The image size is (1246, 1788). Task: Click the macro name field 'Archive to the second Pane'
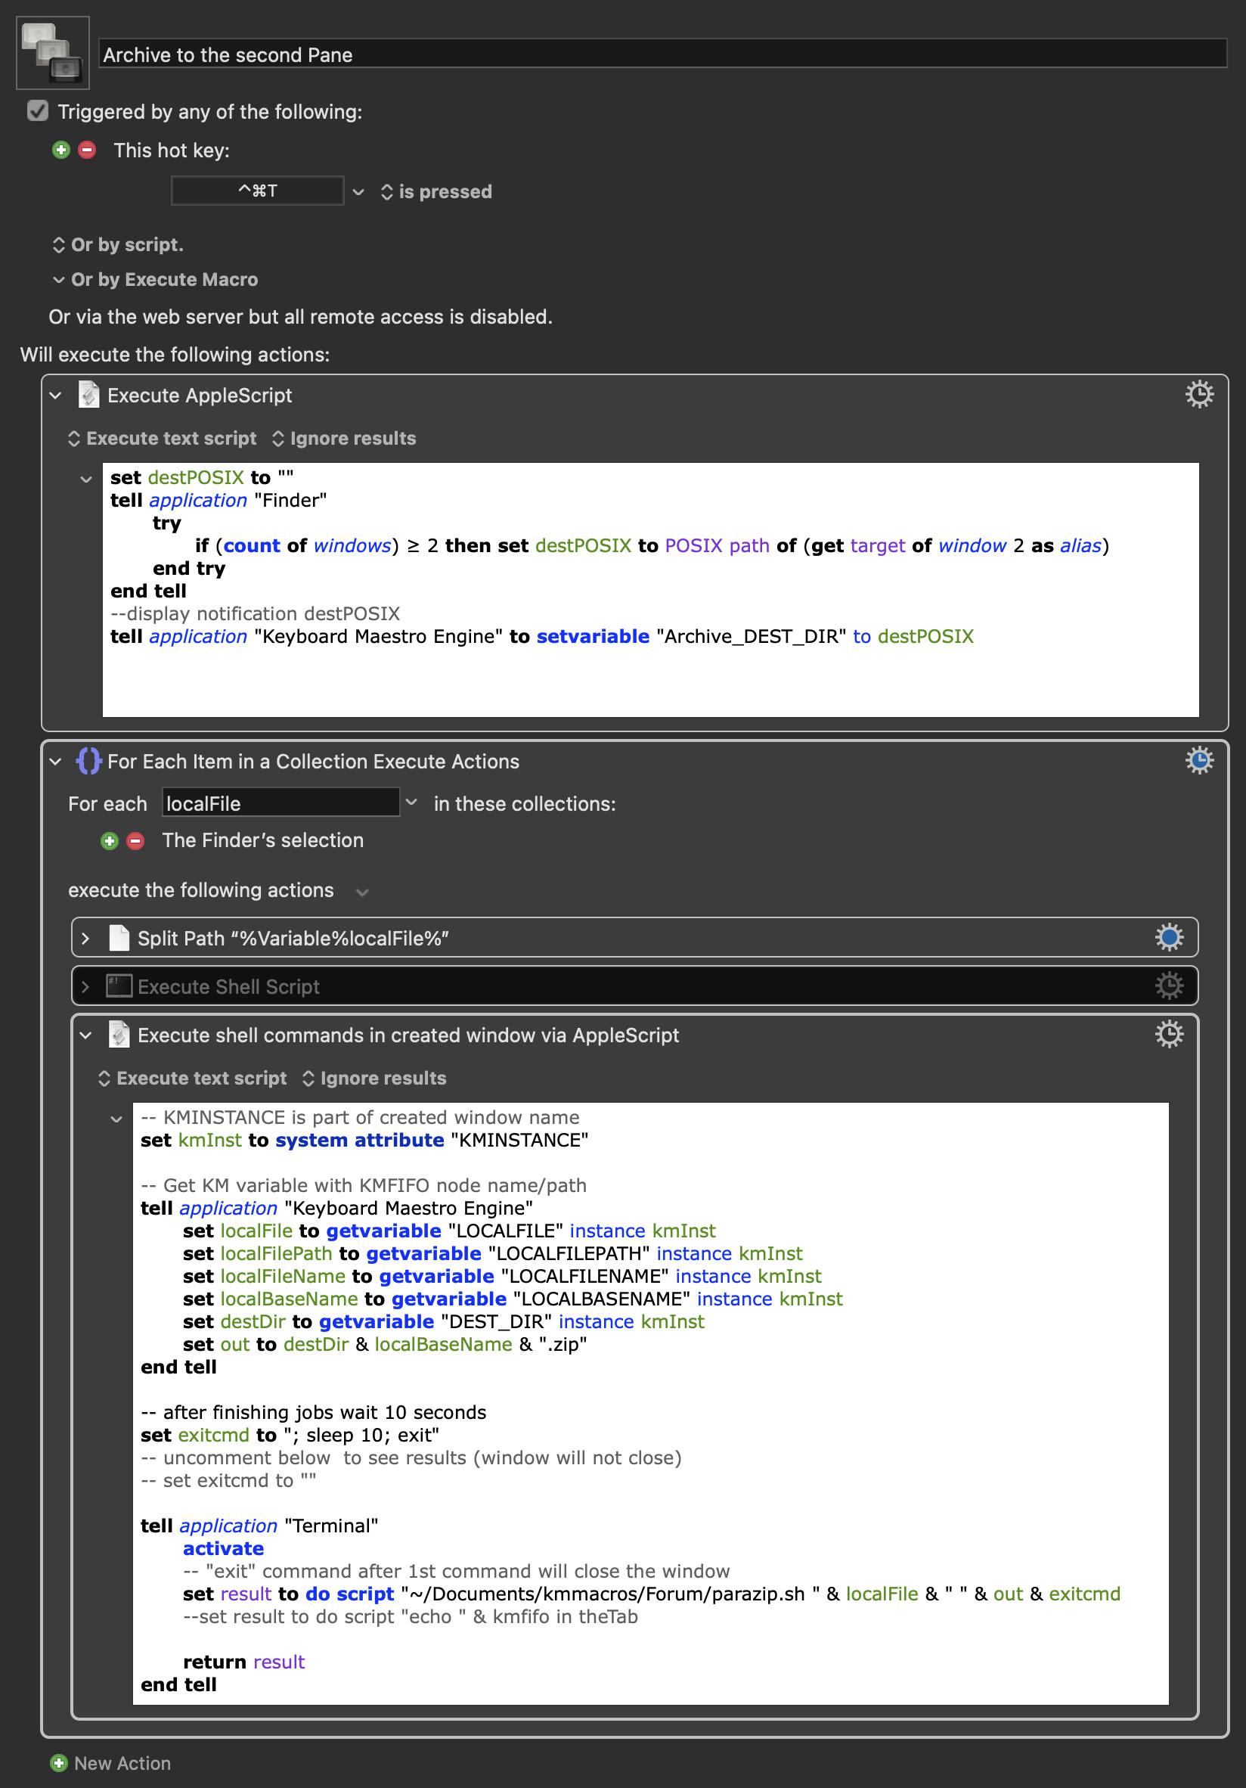[x=662, y=54]
